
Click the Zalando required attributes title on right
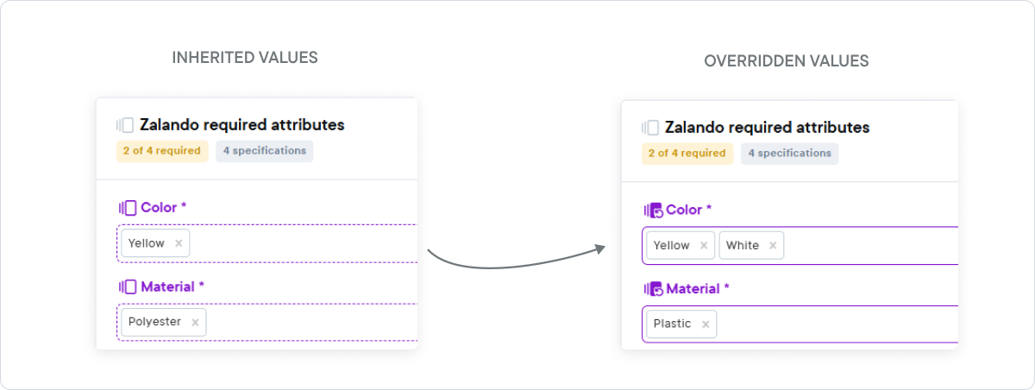[x=768, y=128]
